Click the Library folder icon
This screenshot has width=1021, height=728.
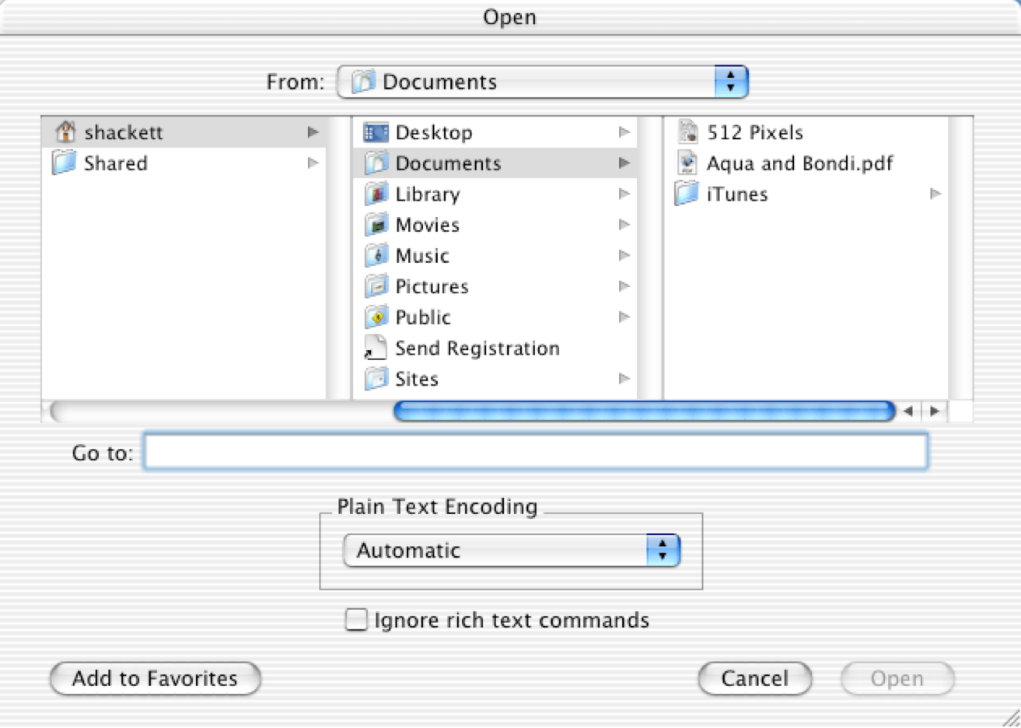click(376, 194)
